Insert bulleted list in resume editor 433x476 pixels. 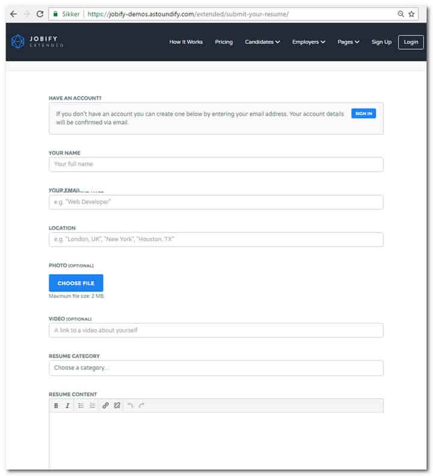(81, 406)
